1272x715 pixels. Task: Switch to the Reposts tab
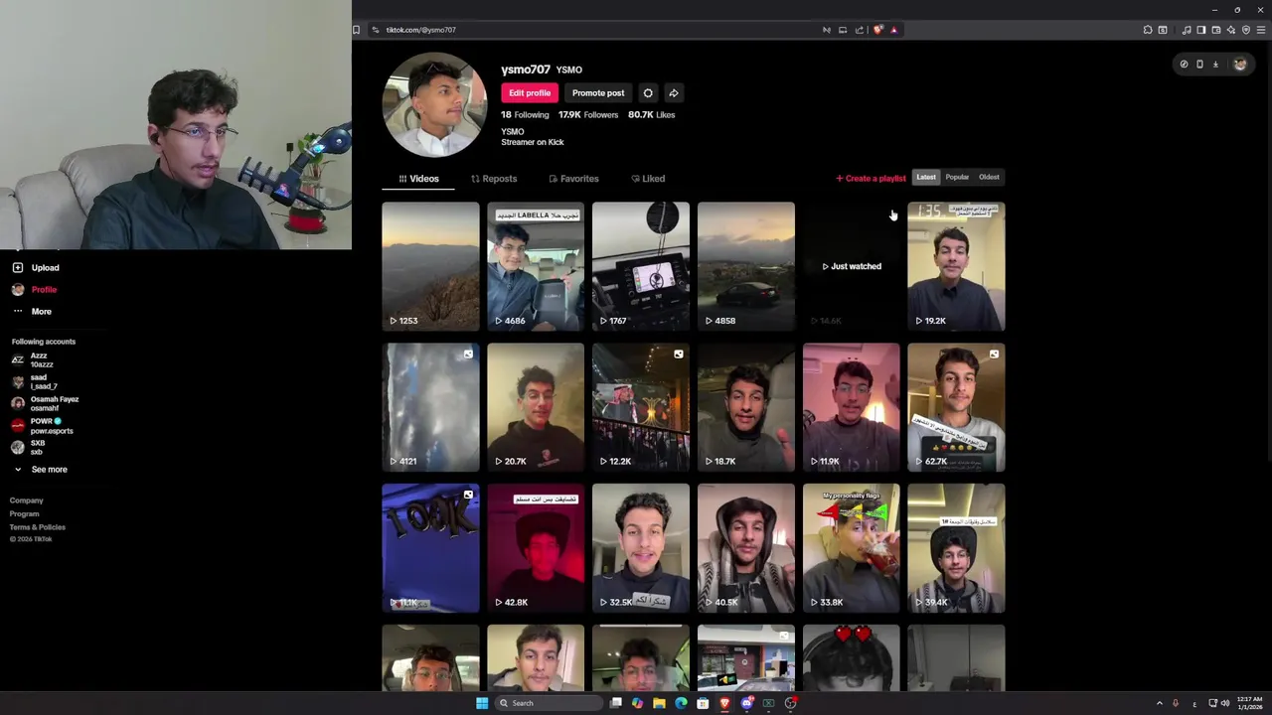click(x=494, y=179)
